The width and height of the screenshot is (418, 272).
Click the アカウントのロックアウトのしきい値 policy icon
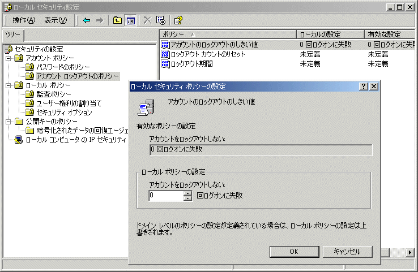165,45
